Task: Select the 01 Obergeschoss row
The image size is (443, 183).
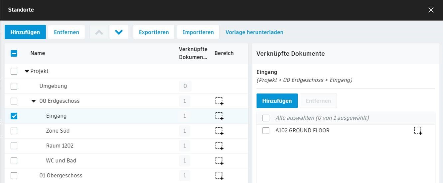Action: tap(61, 175)
